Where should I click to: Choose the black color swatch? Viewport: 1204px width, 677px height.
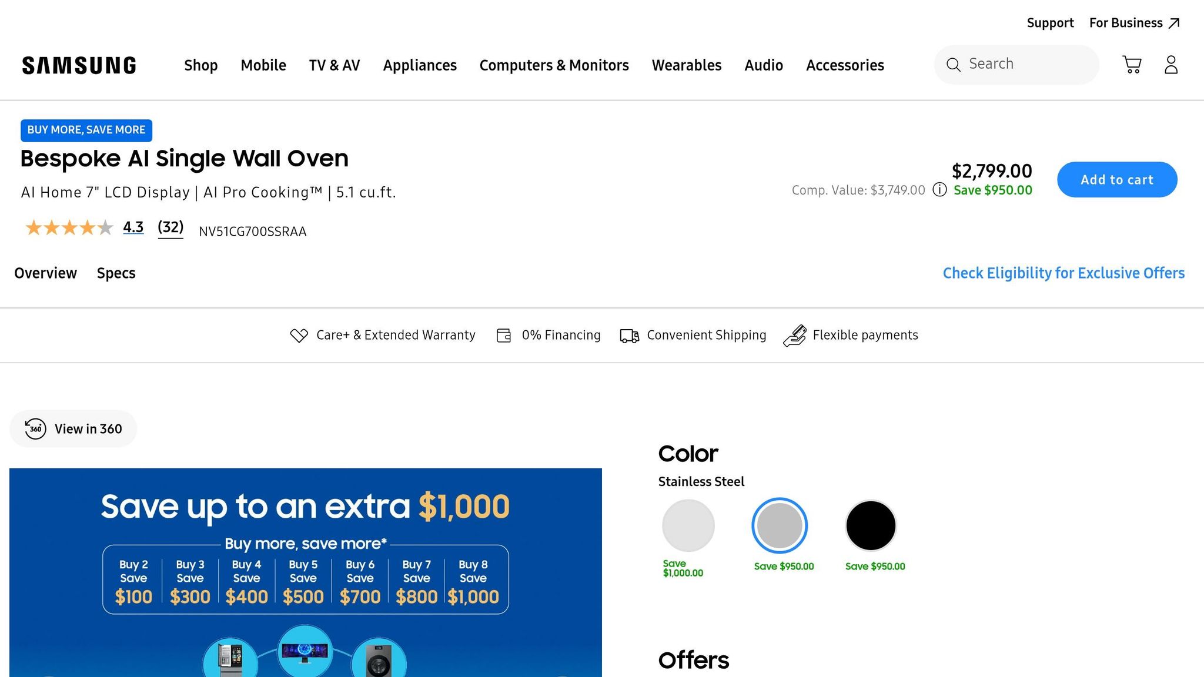coord(870,525)
